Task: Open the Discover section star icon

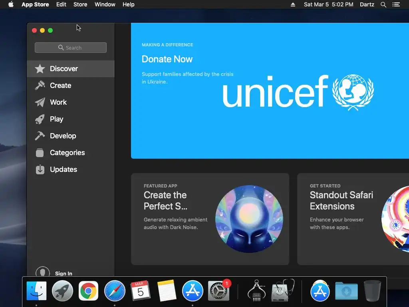Action: (40, 69)
